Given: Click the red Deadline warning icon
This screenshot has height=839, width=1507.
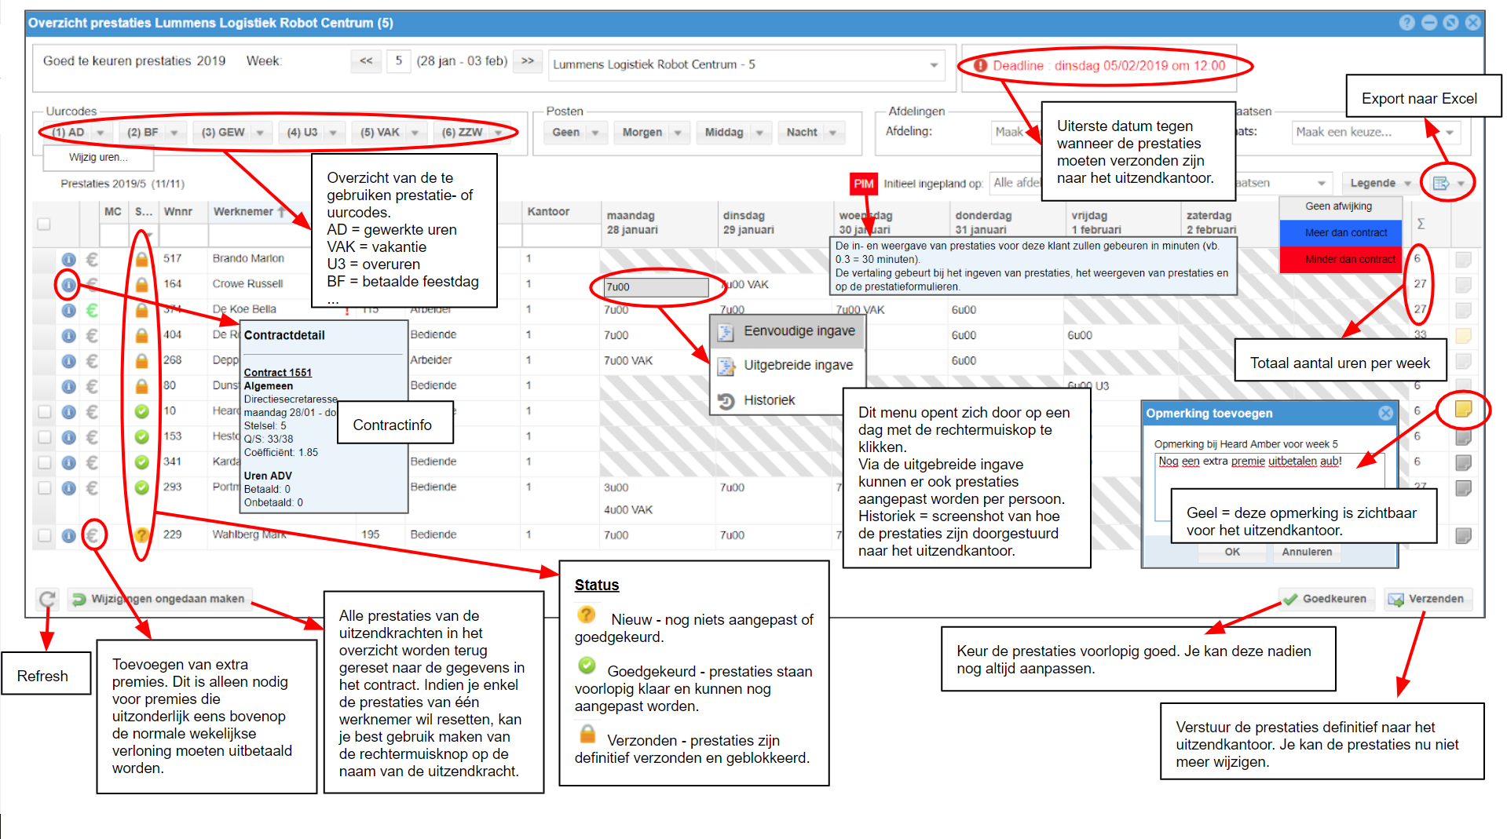Looking at the screenshot, I should (980, 65).
